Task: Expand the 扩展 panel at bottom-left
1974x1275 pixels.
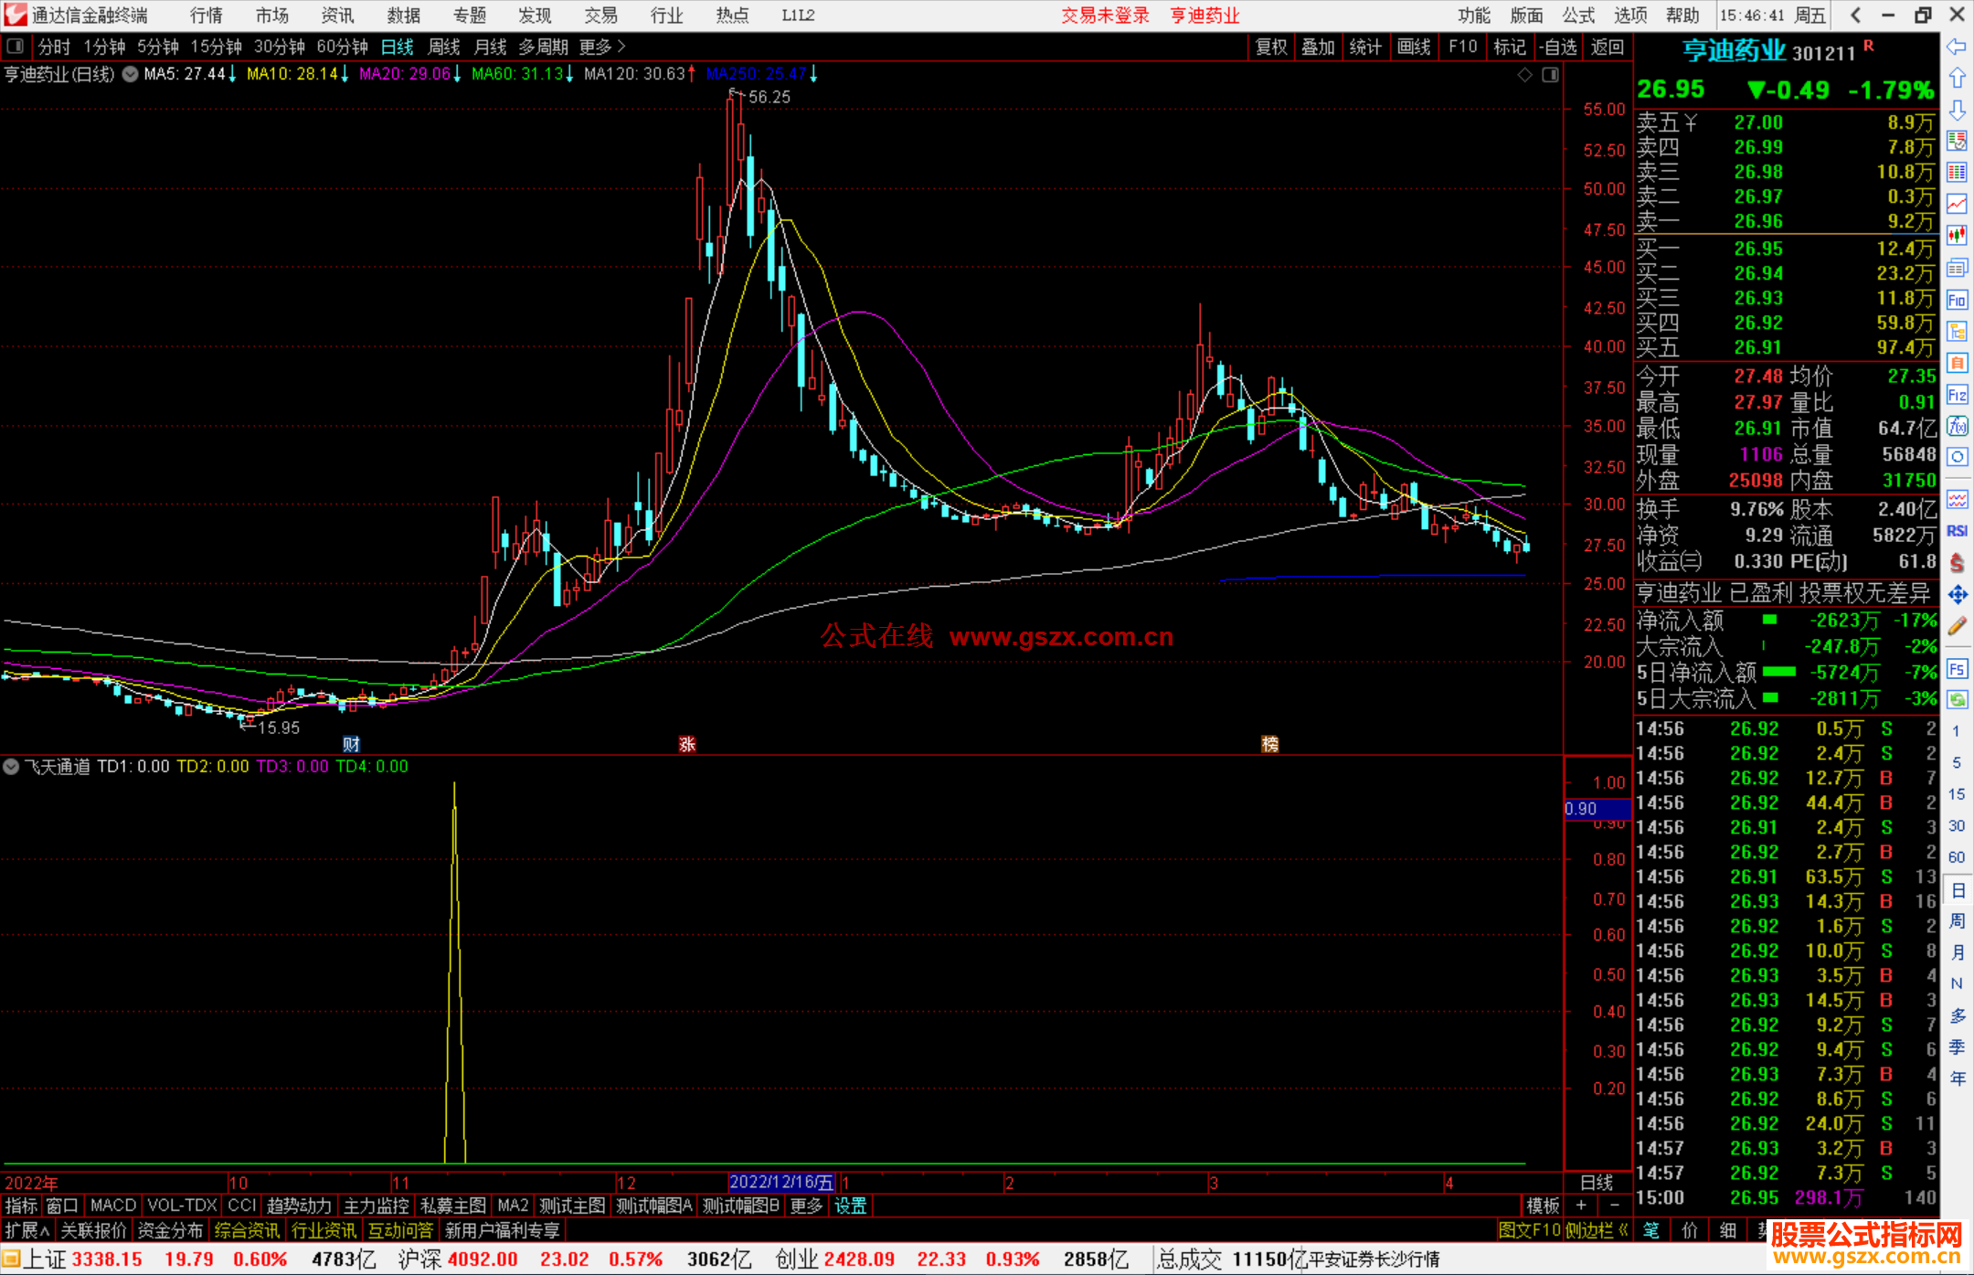Action: click(27, 1230)
